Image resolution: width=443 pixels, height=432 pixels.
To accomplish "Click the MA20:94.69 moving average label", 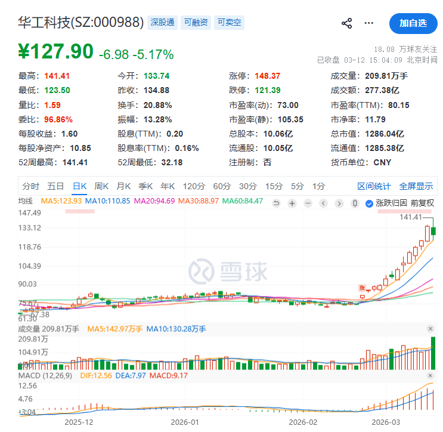I will (x=154, y=201).
